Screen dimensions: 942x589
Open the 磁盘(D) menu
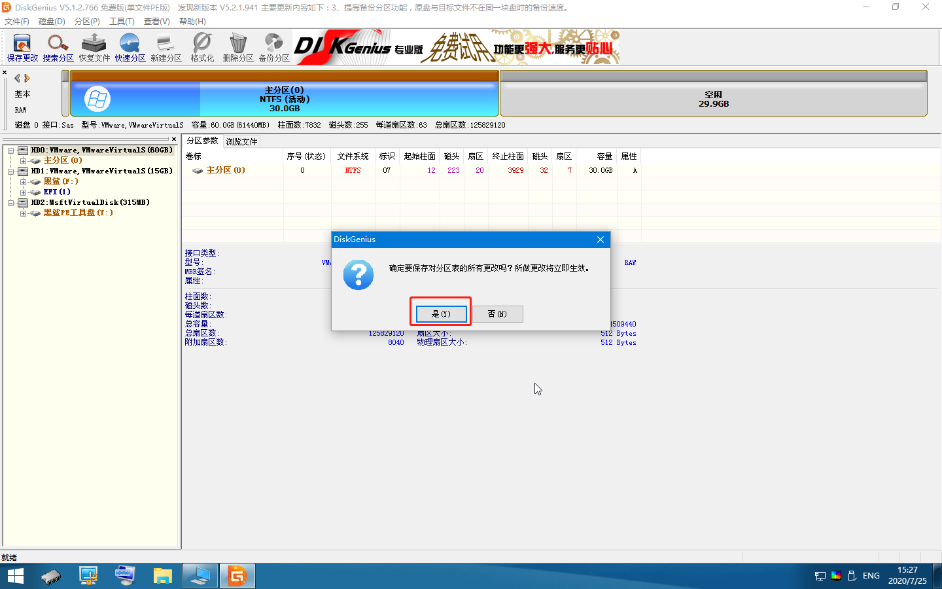[x=52, y=22]
